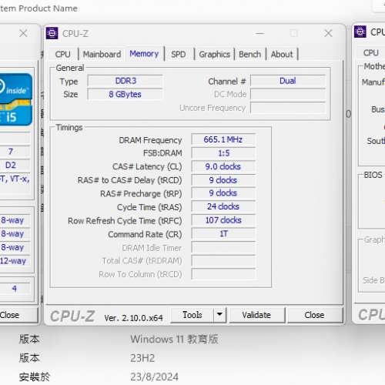Click the 665.1 MHz DRAM Frequency value
This screenshot has width=385, height=385.
click(x=223, y=139)
